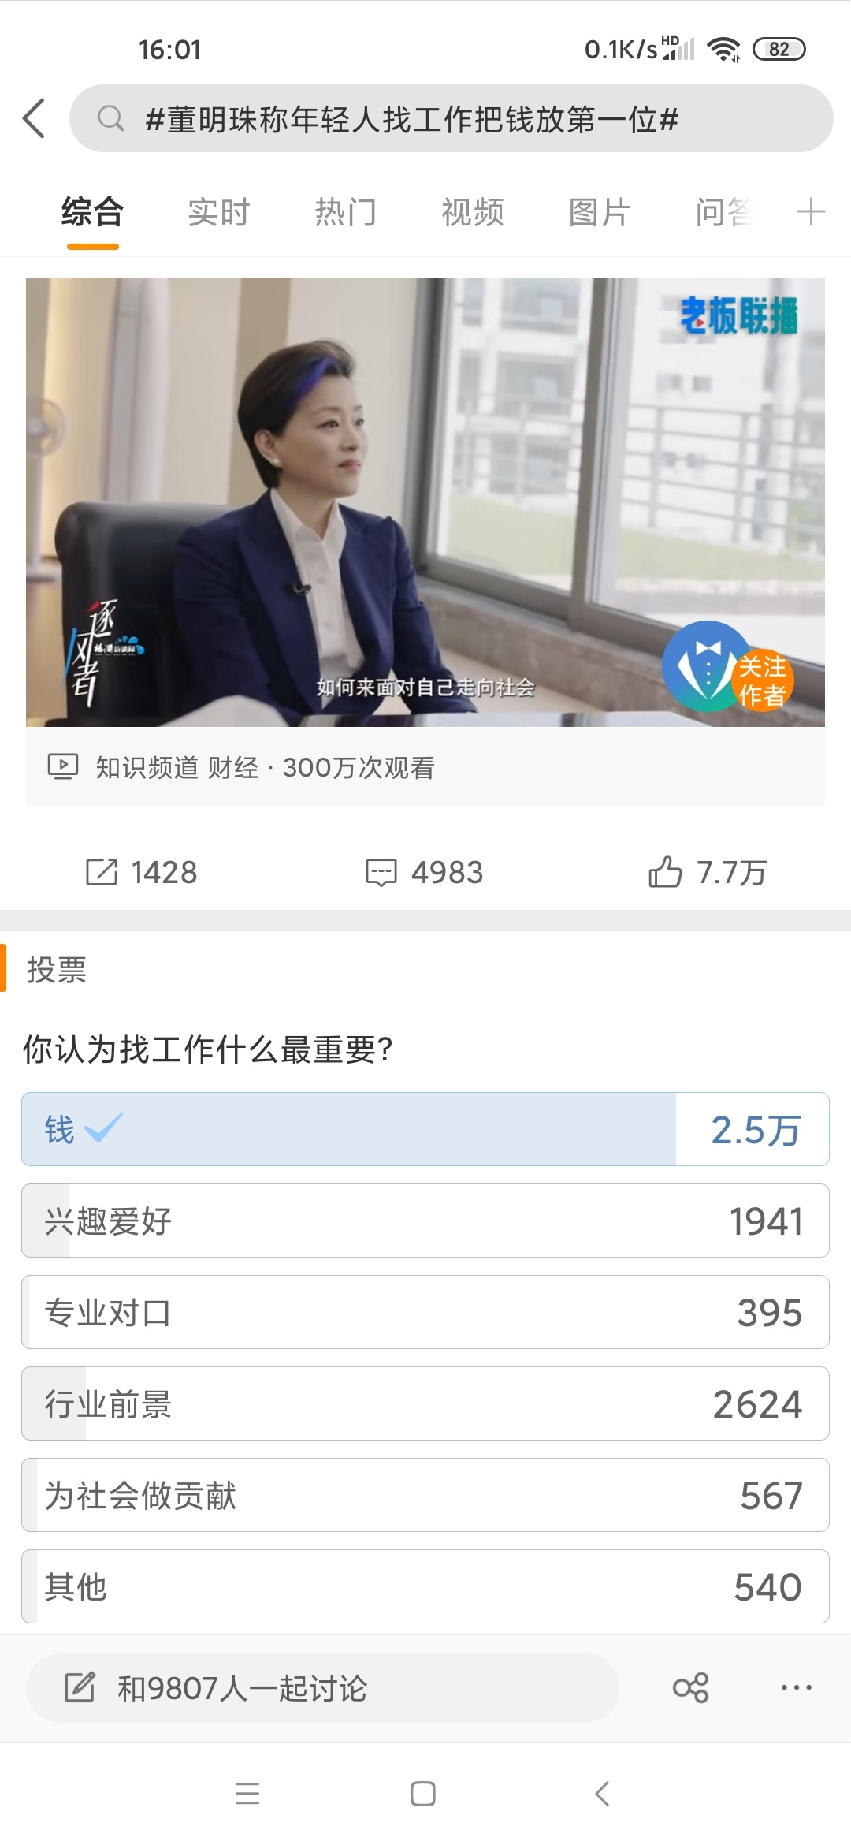This screenshot has width=851, height=1845.
Task: Add a channel with the plus icon
Action: click(811, 212)
